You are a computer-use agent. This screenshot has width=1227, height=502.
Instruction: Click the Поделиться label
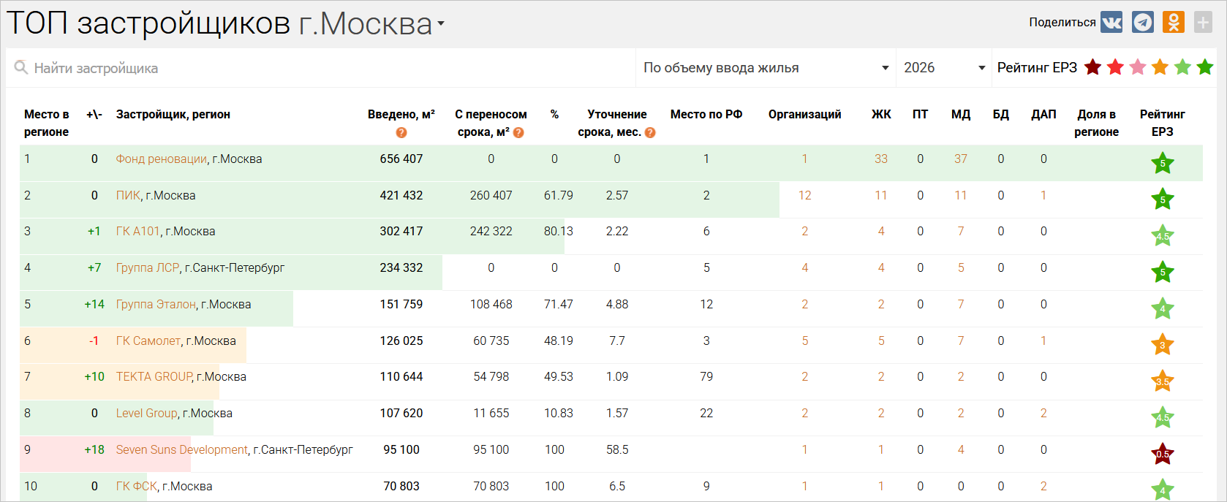click(x=1062, y=22)
